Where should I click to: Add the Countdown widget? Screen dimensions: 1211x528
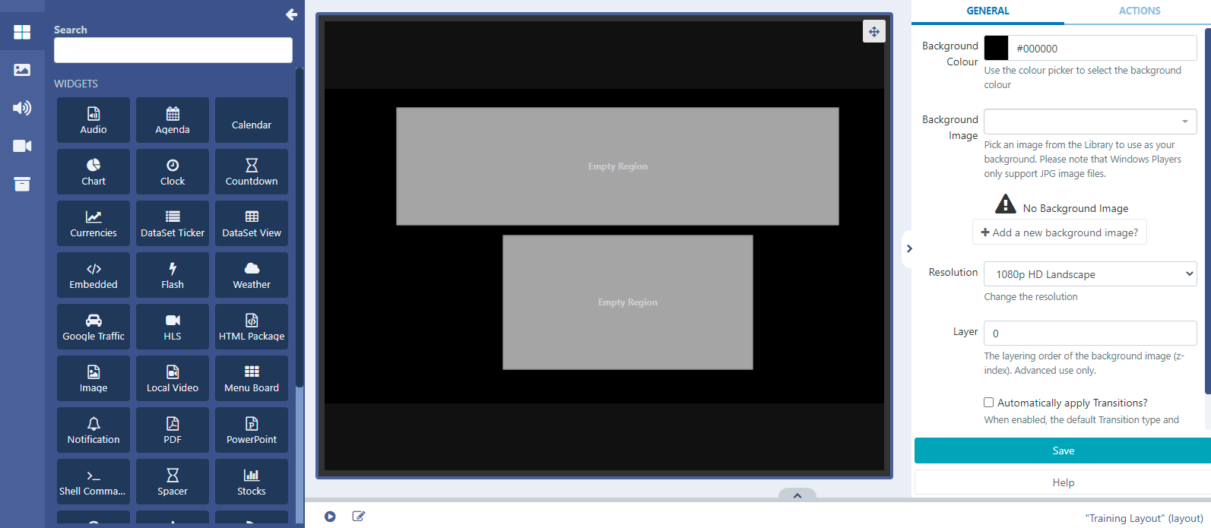click(252, 172)
